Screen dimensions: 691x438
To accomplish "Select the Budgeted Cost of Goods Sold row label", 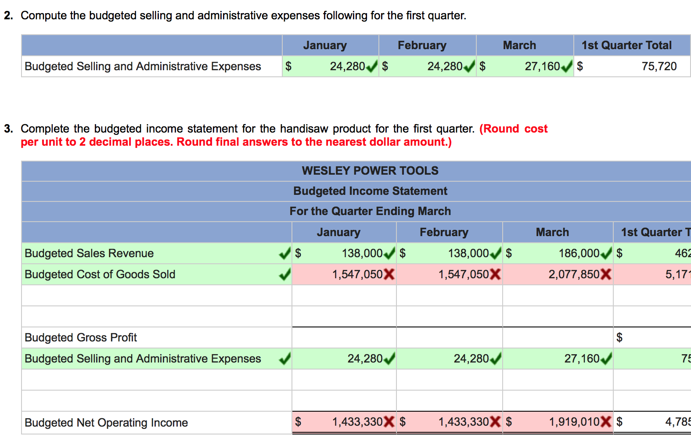I will point(100,274).
